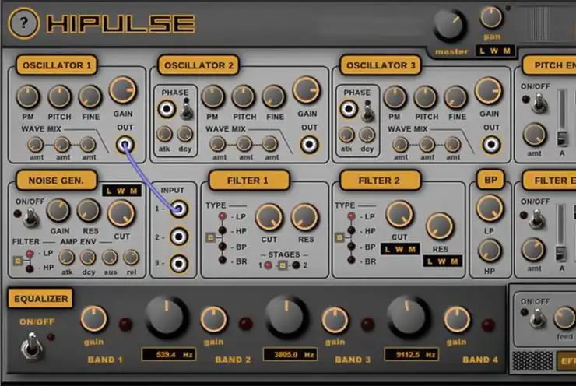Click Oscillator 1 GAIN knob

pyautogui.click(x=123, y=90)
